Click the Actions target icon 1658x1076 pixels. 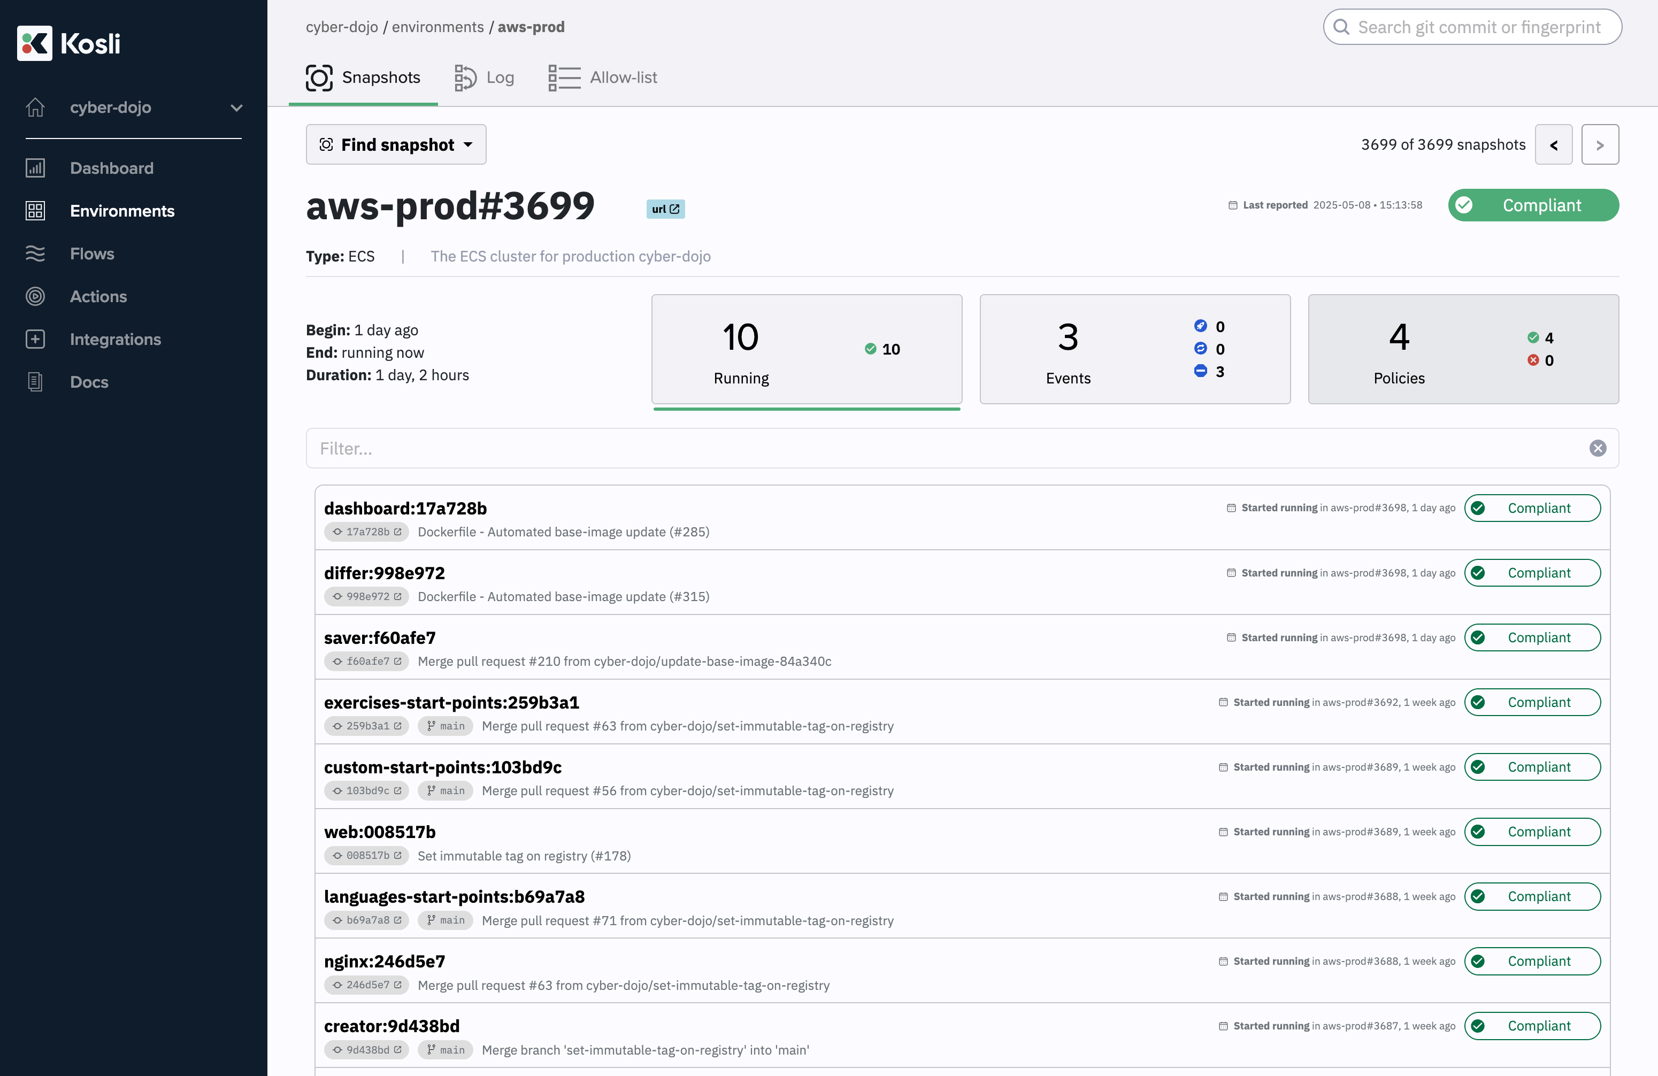(35, 296)
